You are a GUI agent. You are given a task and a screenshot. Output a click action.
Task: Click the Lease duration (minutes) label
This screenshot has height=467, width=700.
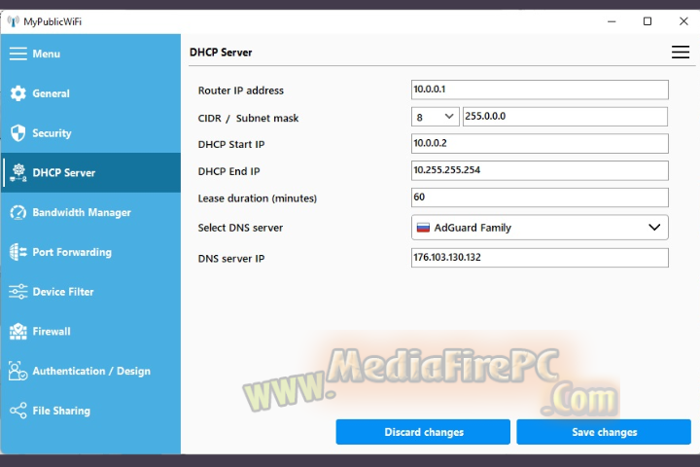pyautogui.click(x=258, y=198)
